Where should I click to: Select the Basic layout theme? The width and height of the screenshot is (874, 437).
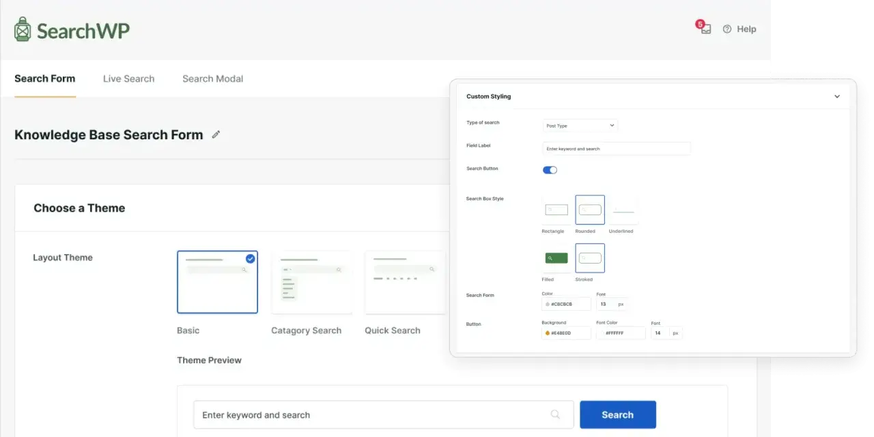click(217, 282)
